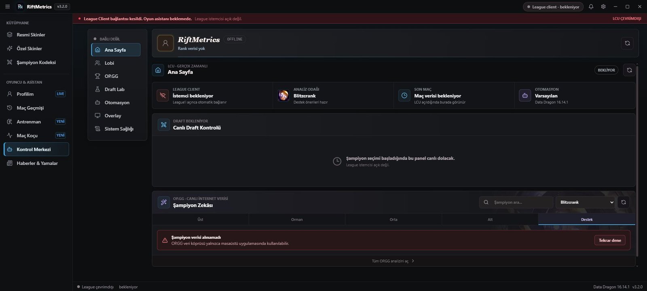The width and height of the screenshot is (647, 291).
Task: Select the Orta role tab
Action: [393, 219]
